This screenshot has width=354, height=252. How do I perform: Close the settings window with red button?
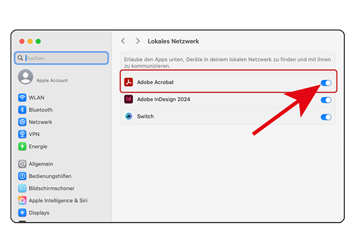(22, 41)
